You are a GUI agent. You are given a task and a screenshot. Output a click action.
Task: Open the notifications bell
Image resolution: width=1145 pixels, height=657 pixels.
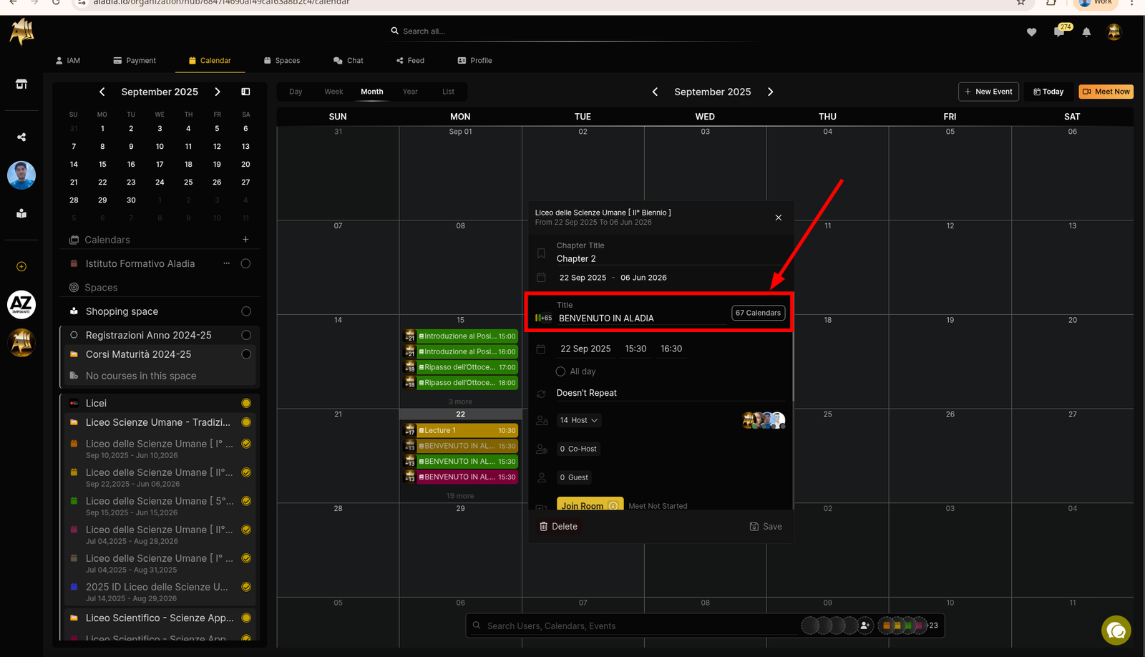(1086, 32)
